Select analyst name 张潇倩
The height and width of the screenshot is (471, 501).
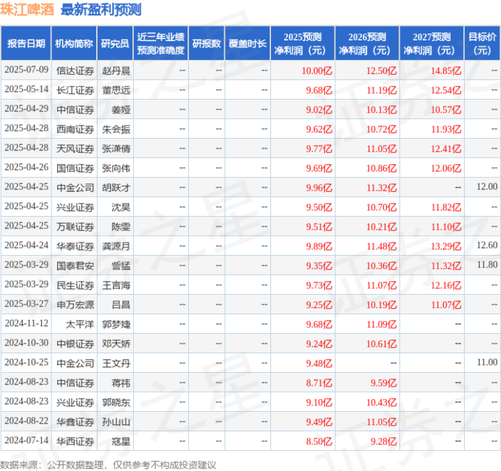point(116,148)
